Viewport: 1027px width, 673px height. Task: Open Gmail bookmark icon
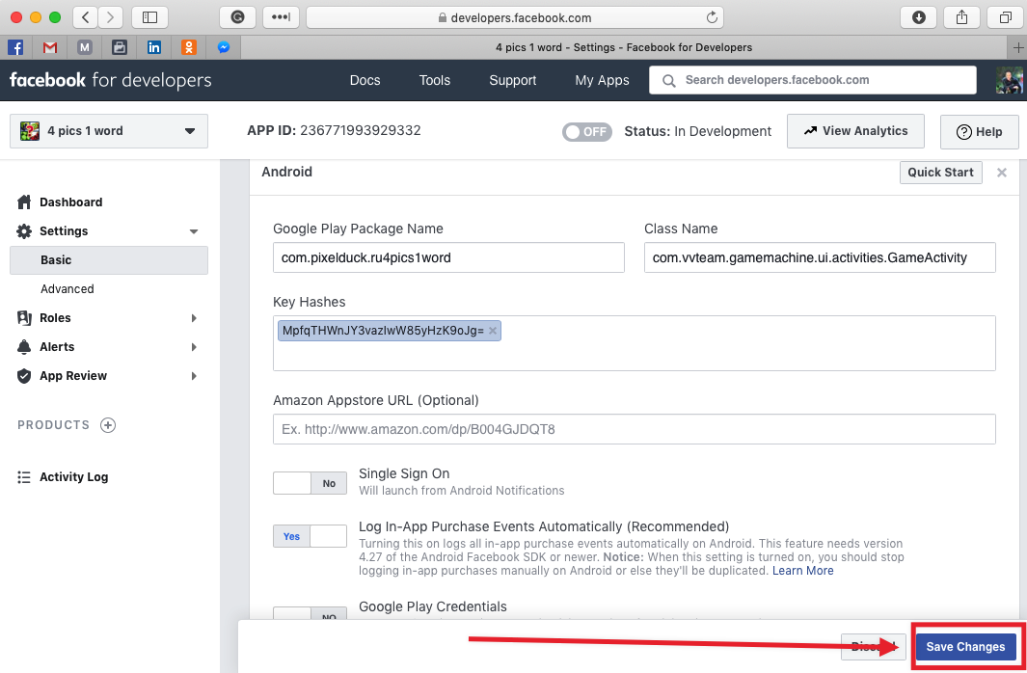point(50,47)
